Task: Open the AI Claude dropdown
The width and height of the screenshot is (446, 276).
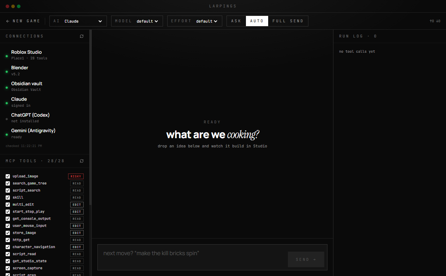Action: (78, 21)
